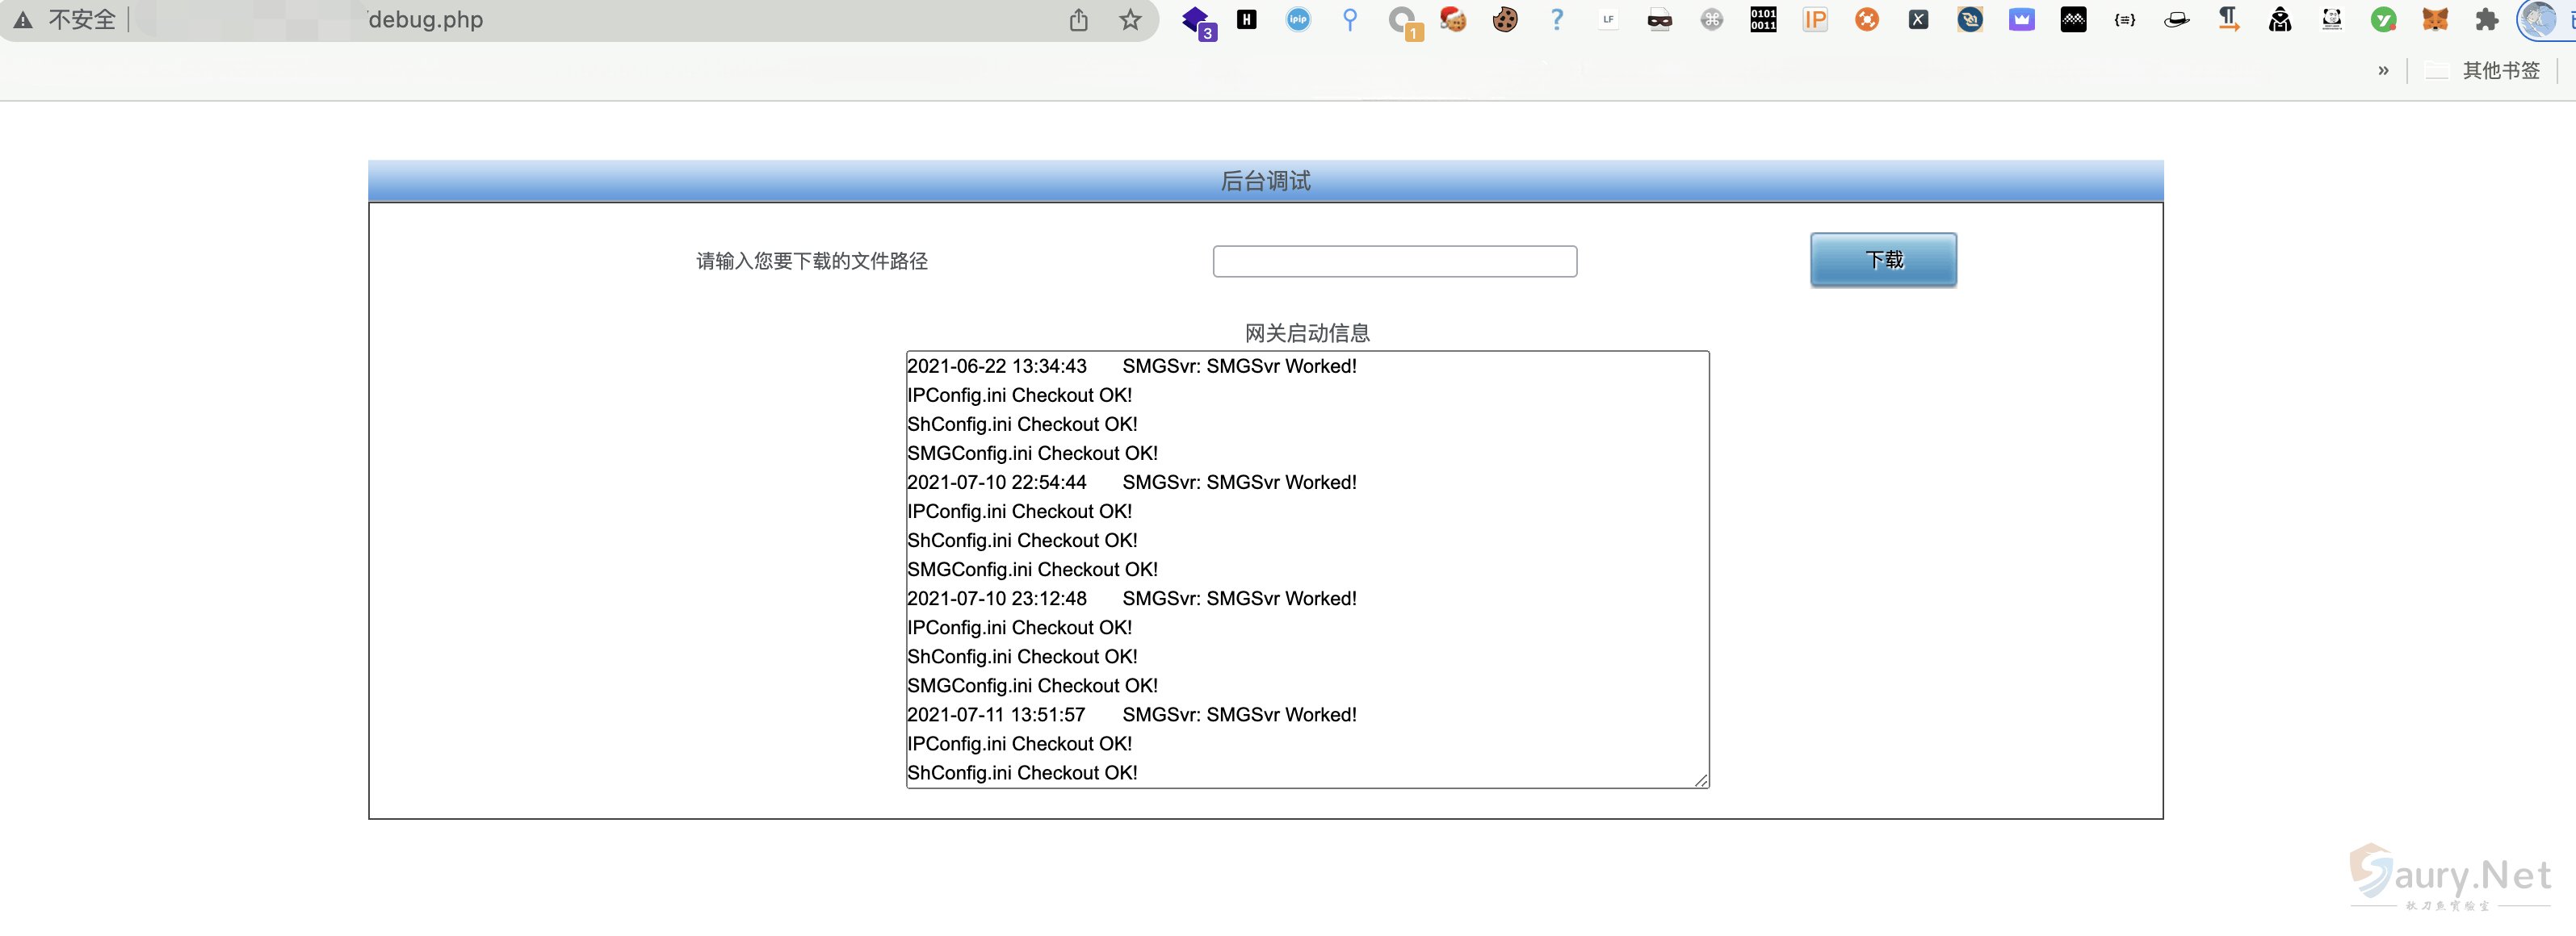Open the cookie editor extension icon
Viewport: 2576px width, 936px height.
click(1505, 19)
